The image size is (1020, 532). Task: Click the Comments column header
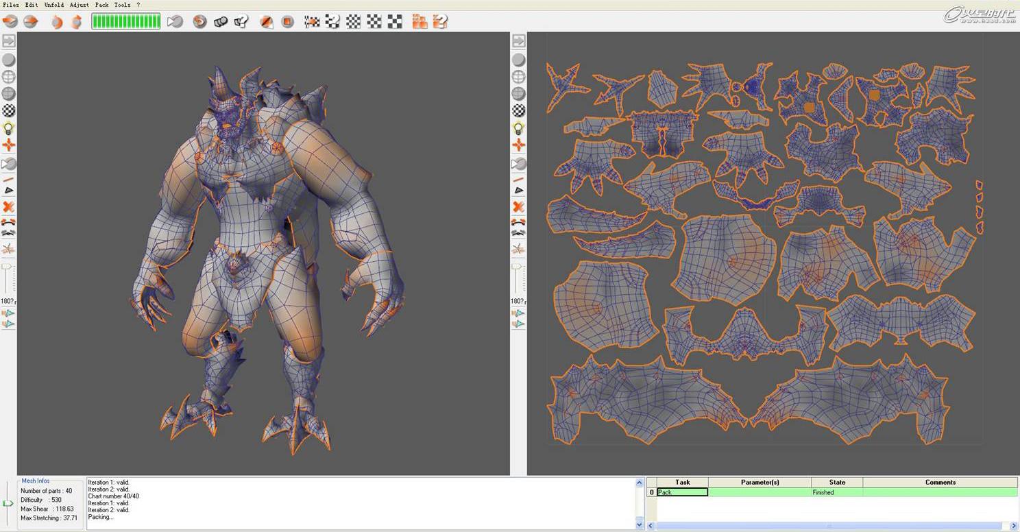pos(940,482)
